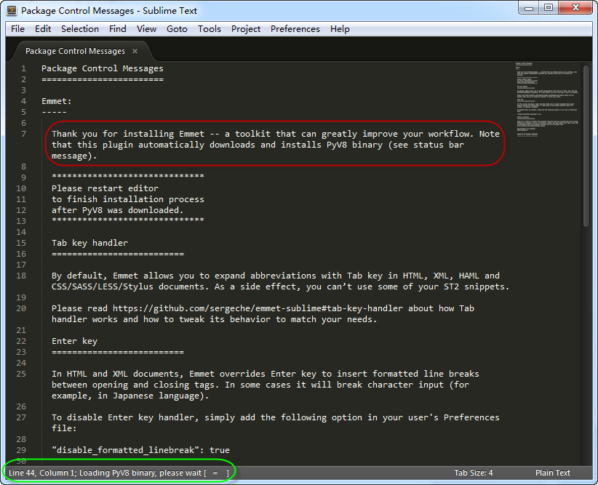Minimize the Sublime Text window
Screen dimensions: 598x485
(526, 8)
